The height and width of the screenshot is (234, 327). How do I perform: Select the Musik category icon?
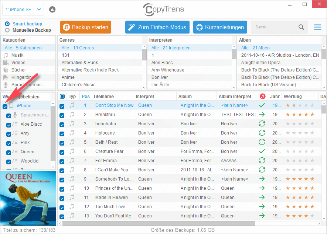[6, 55]
